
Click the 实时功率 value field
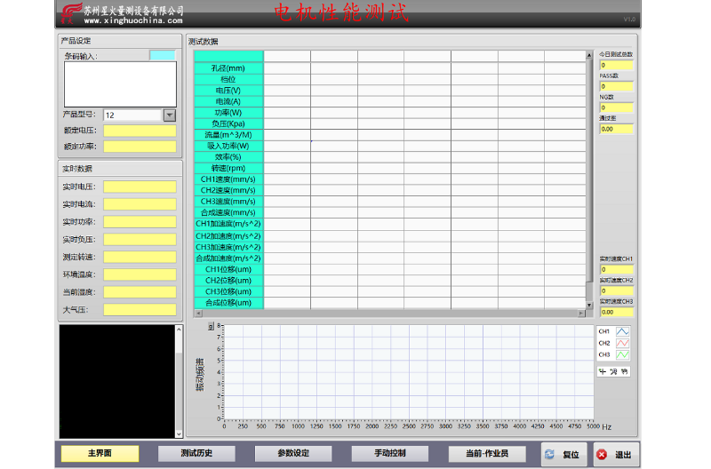pos(140,221)
